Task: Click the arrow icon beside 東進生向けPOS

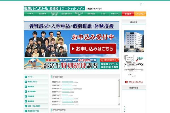Action: coord(26,111)
